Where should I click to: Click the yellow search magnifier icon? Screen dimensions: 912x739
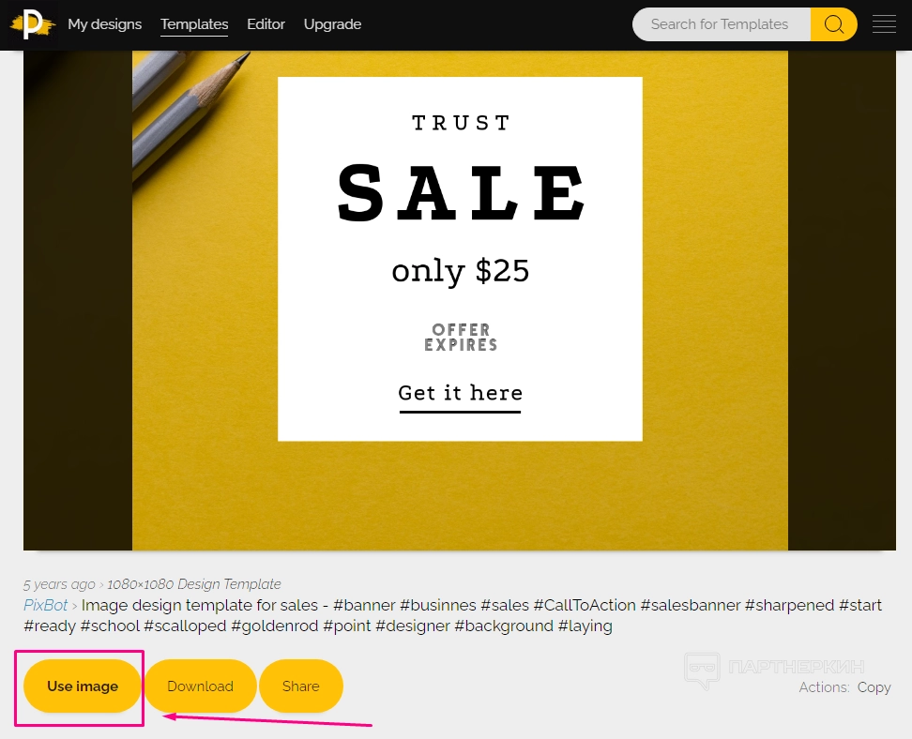833,24
